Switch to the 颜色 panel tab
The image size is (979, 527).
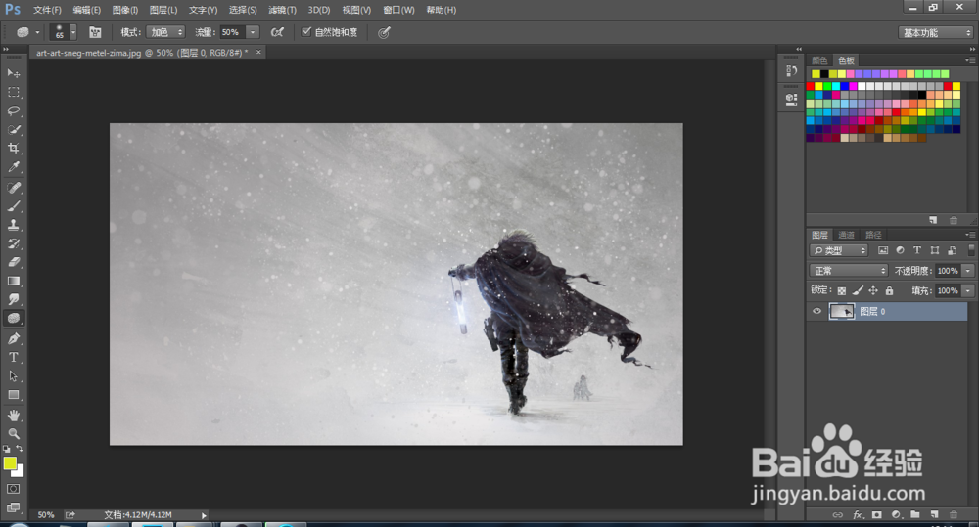point(819,60)
